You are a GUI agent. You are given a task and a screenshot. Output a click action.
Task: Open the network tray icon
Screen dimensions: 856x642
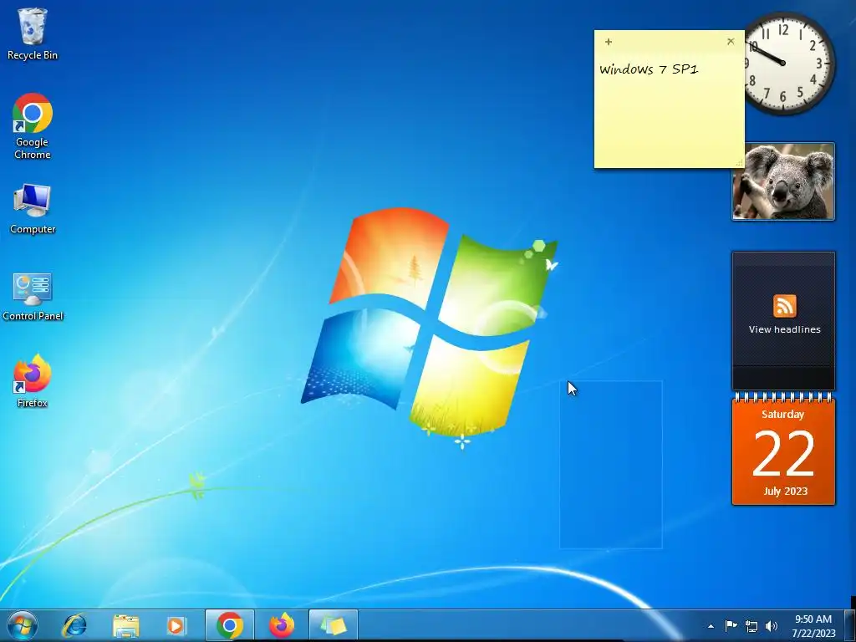click(752, 626)
